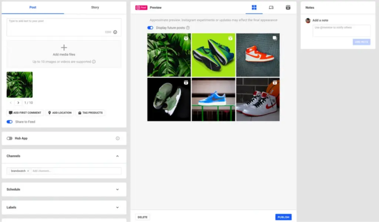
Task: Click the Add a note text field
Action: pos(342,30)
